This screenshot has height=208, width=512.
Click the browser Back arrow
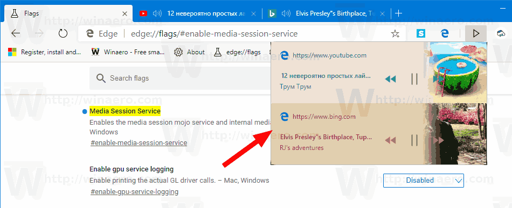tap(16, 33)
